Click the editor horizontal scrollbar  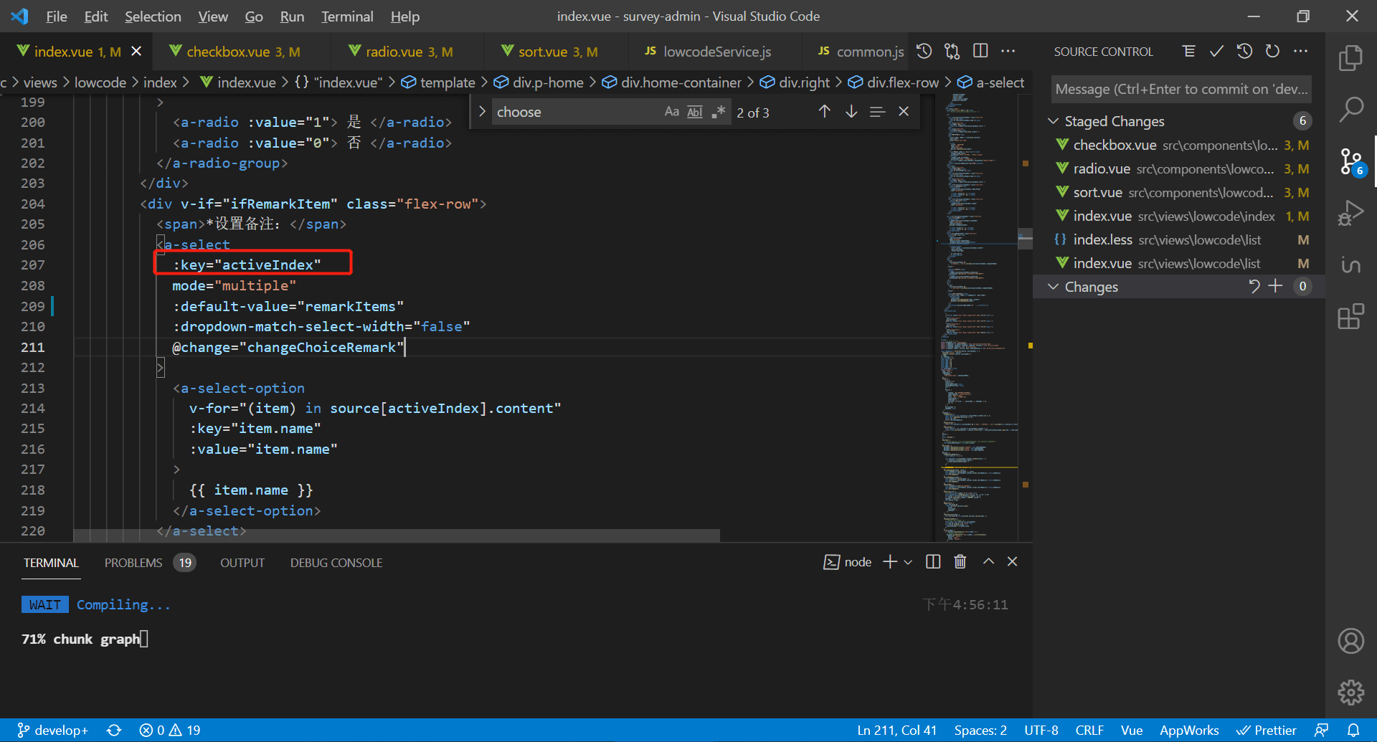click(x=397, y=536)
